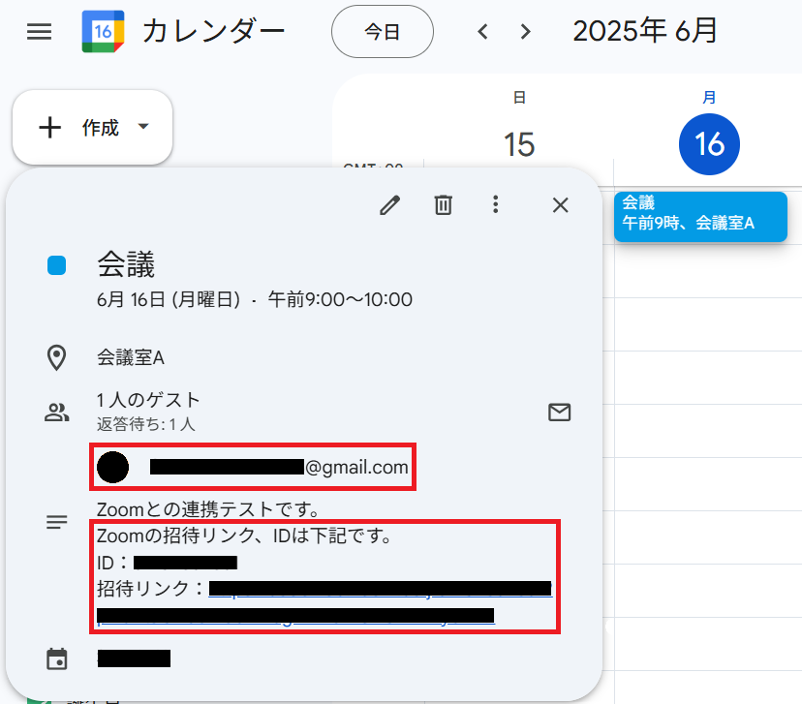Click the Google Calendar logo
The width and height of the screenshot is (802, 704).
pos(103,32)
